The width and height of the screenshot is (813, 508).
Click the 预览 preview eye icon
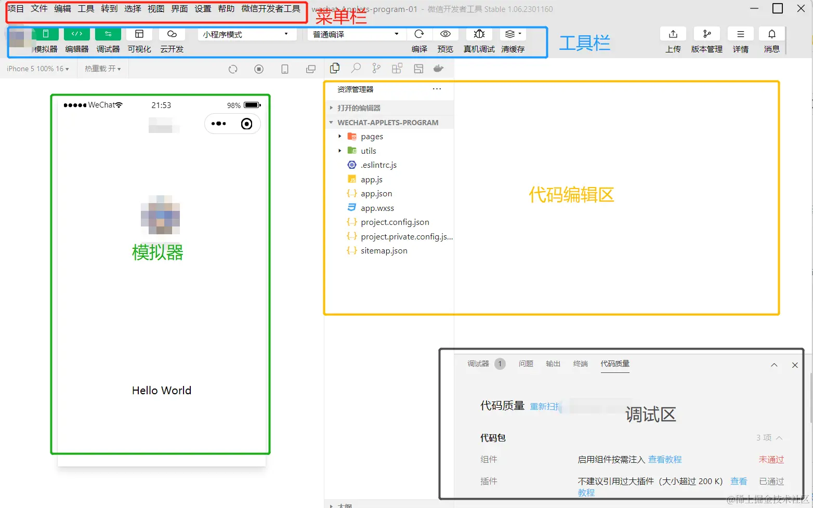(445, 34)
